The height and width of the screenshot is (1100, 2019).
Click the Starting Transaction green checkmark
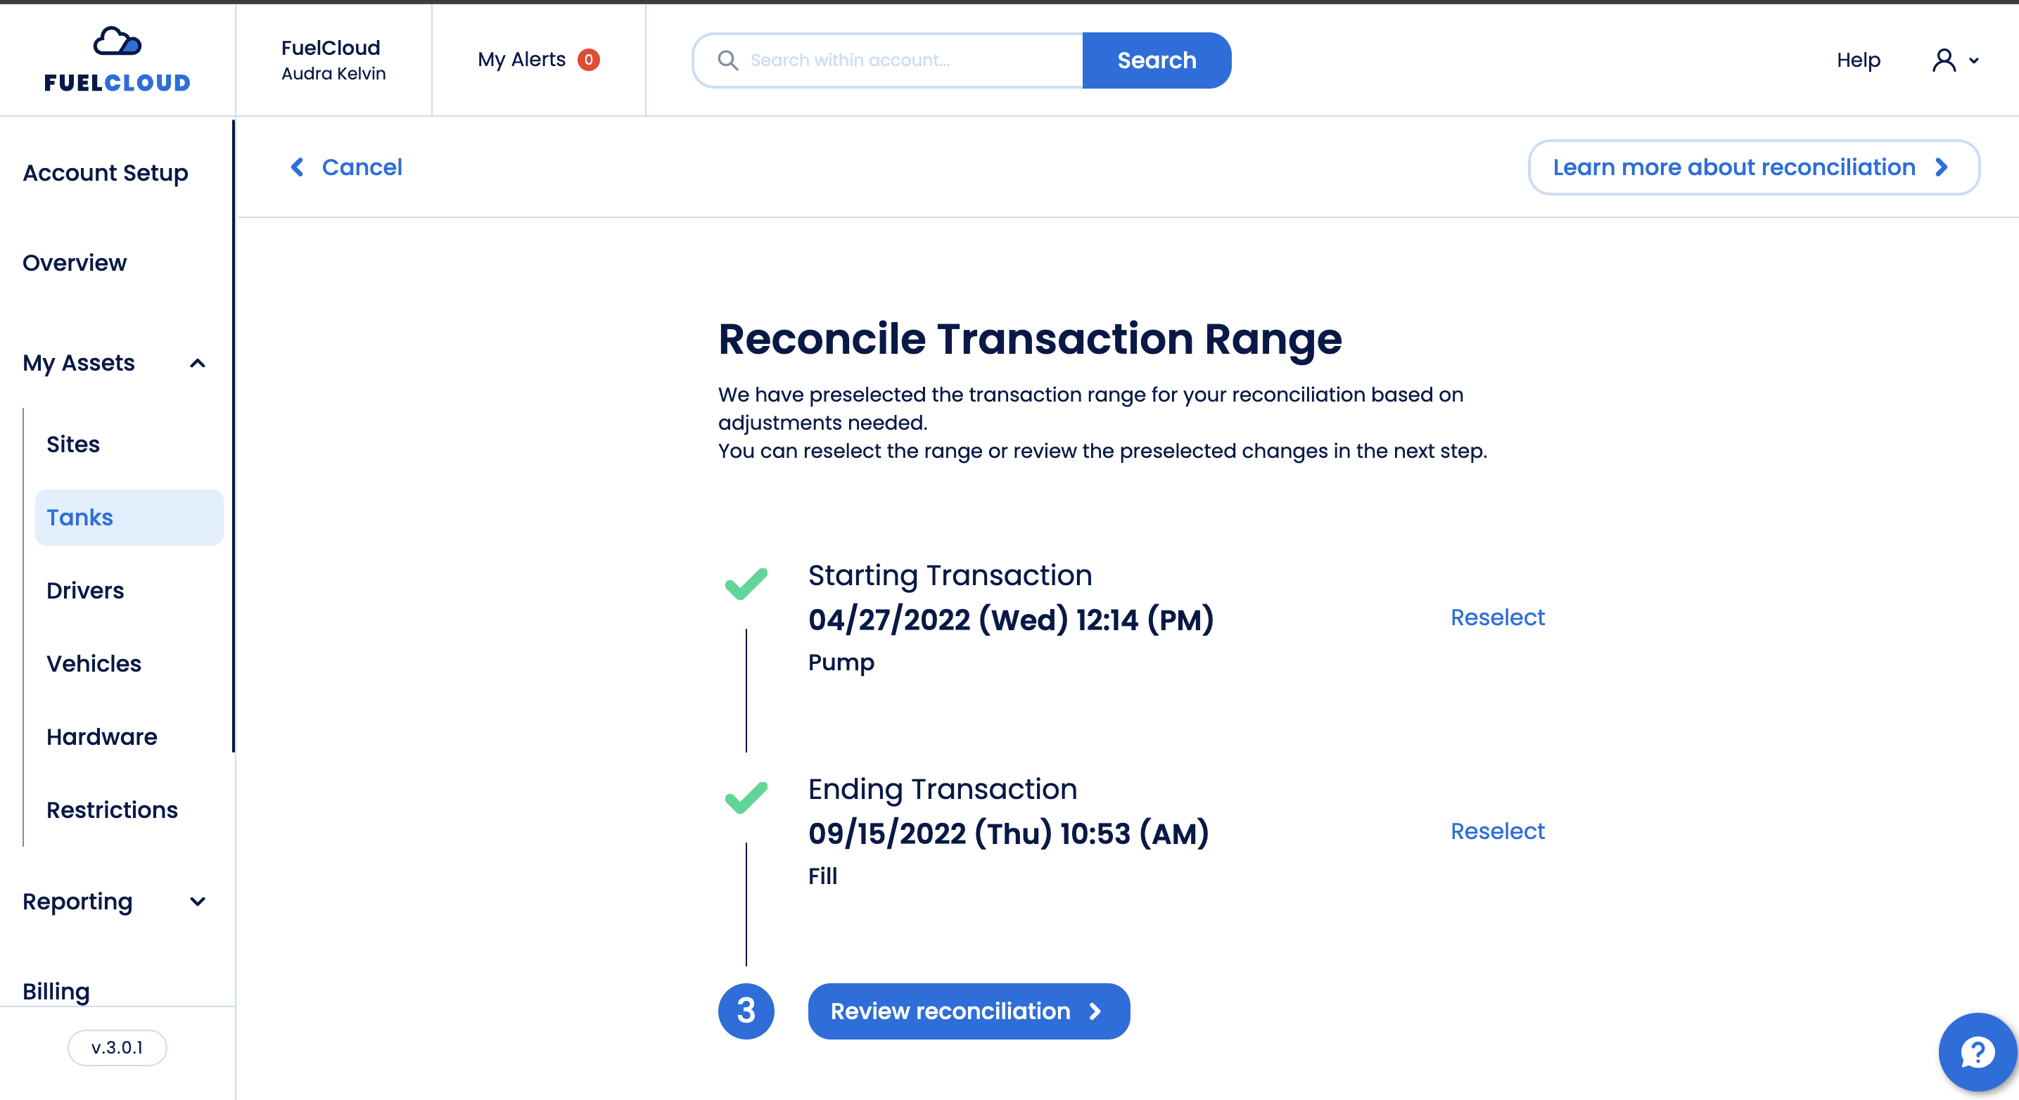[746, 584]
